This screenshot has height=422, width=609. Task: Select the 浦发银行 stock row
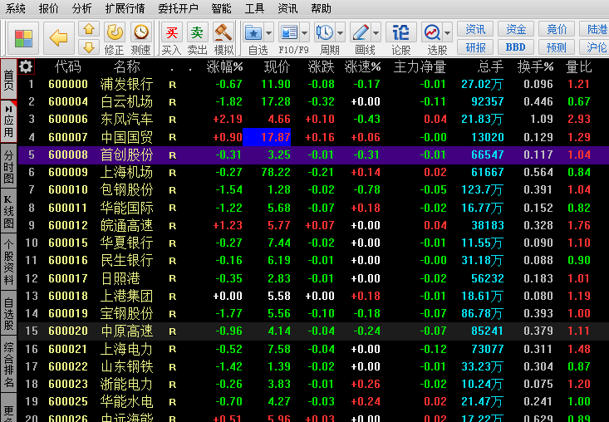[x=313, y=84]
